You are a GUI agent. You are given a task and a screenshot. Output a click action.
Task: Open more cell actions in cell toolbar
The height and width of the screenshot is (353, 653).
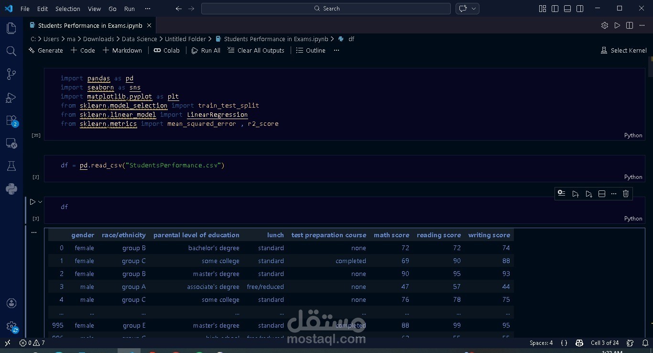click(x=614, y=194)
